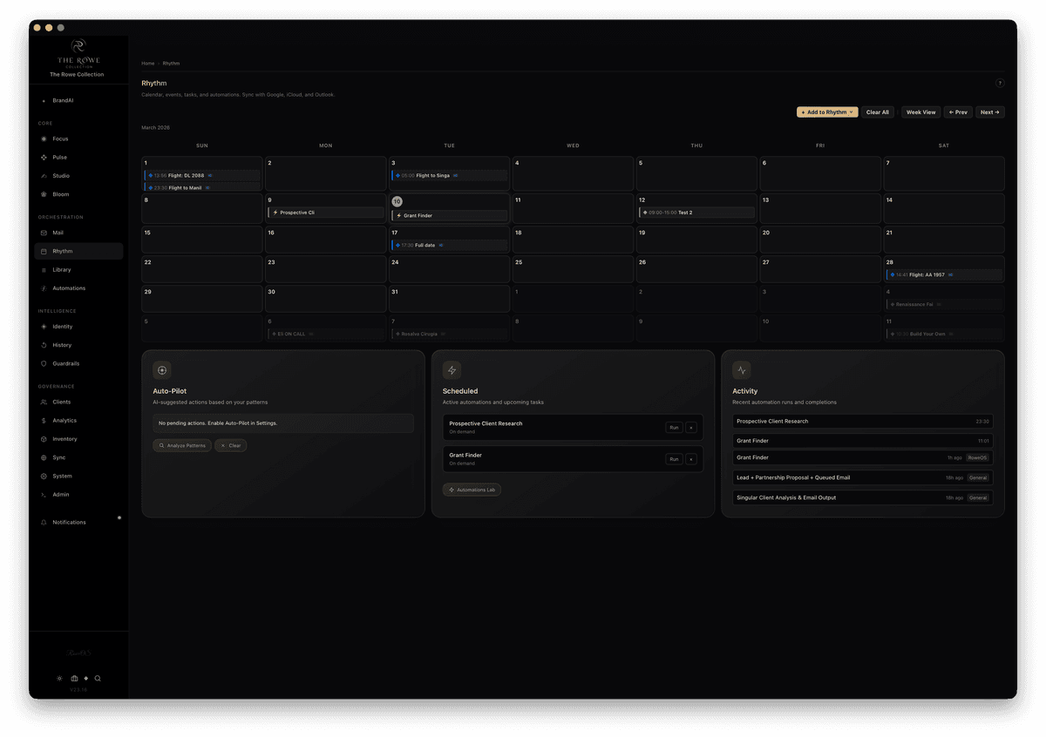Click the Analyze Patterns button
The height and width of the screenshot is (737, 1046).
pos(182,445)
